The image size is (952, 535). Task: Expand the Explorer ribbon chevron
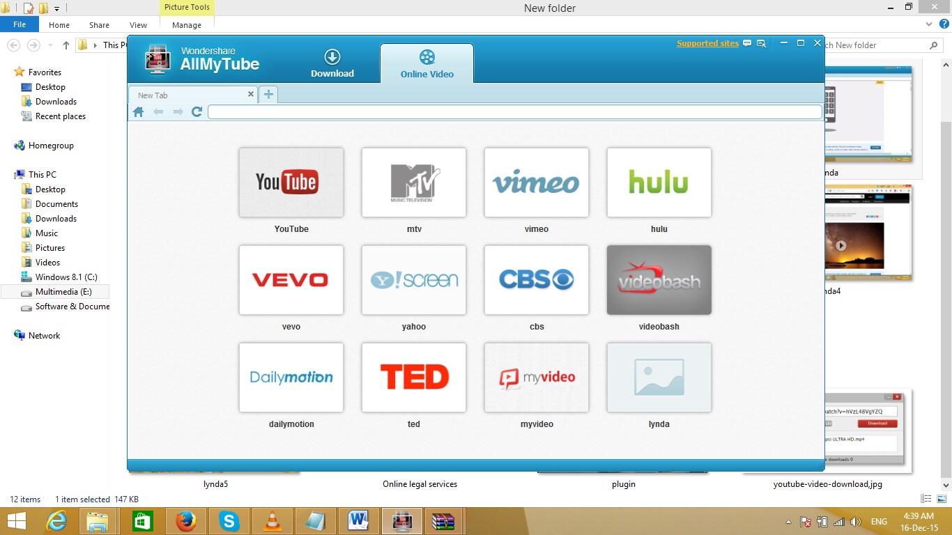[x=928, y=24]
